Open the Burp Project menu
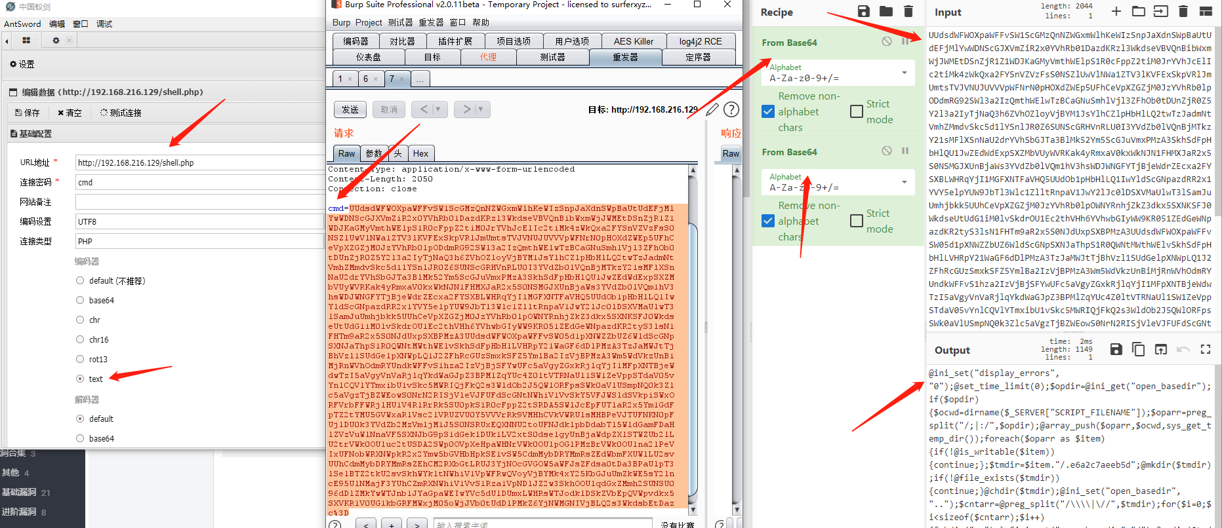 pyautogui.click(x=369, y=22)
